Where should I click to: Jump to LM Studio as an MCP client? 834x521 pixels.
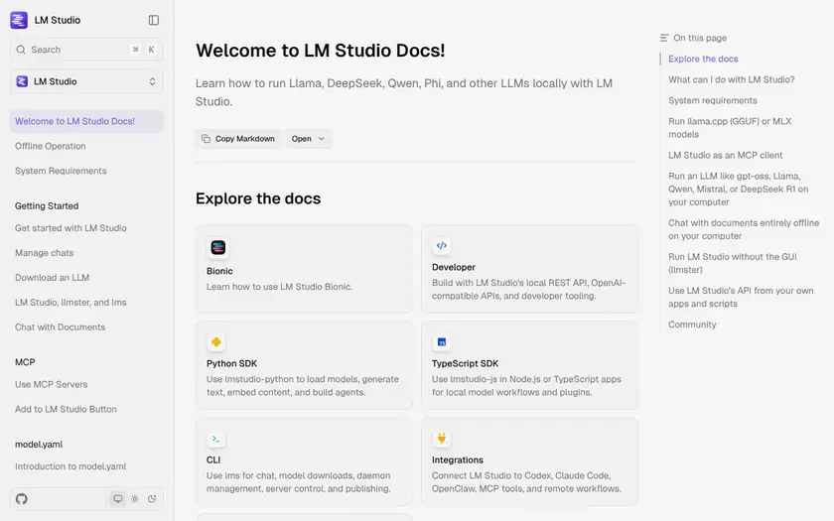coord(726,155)
